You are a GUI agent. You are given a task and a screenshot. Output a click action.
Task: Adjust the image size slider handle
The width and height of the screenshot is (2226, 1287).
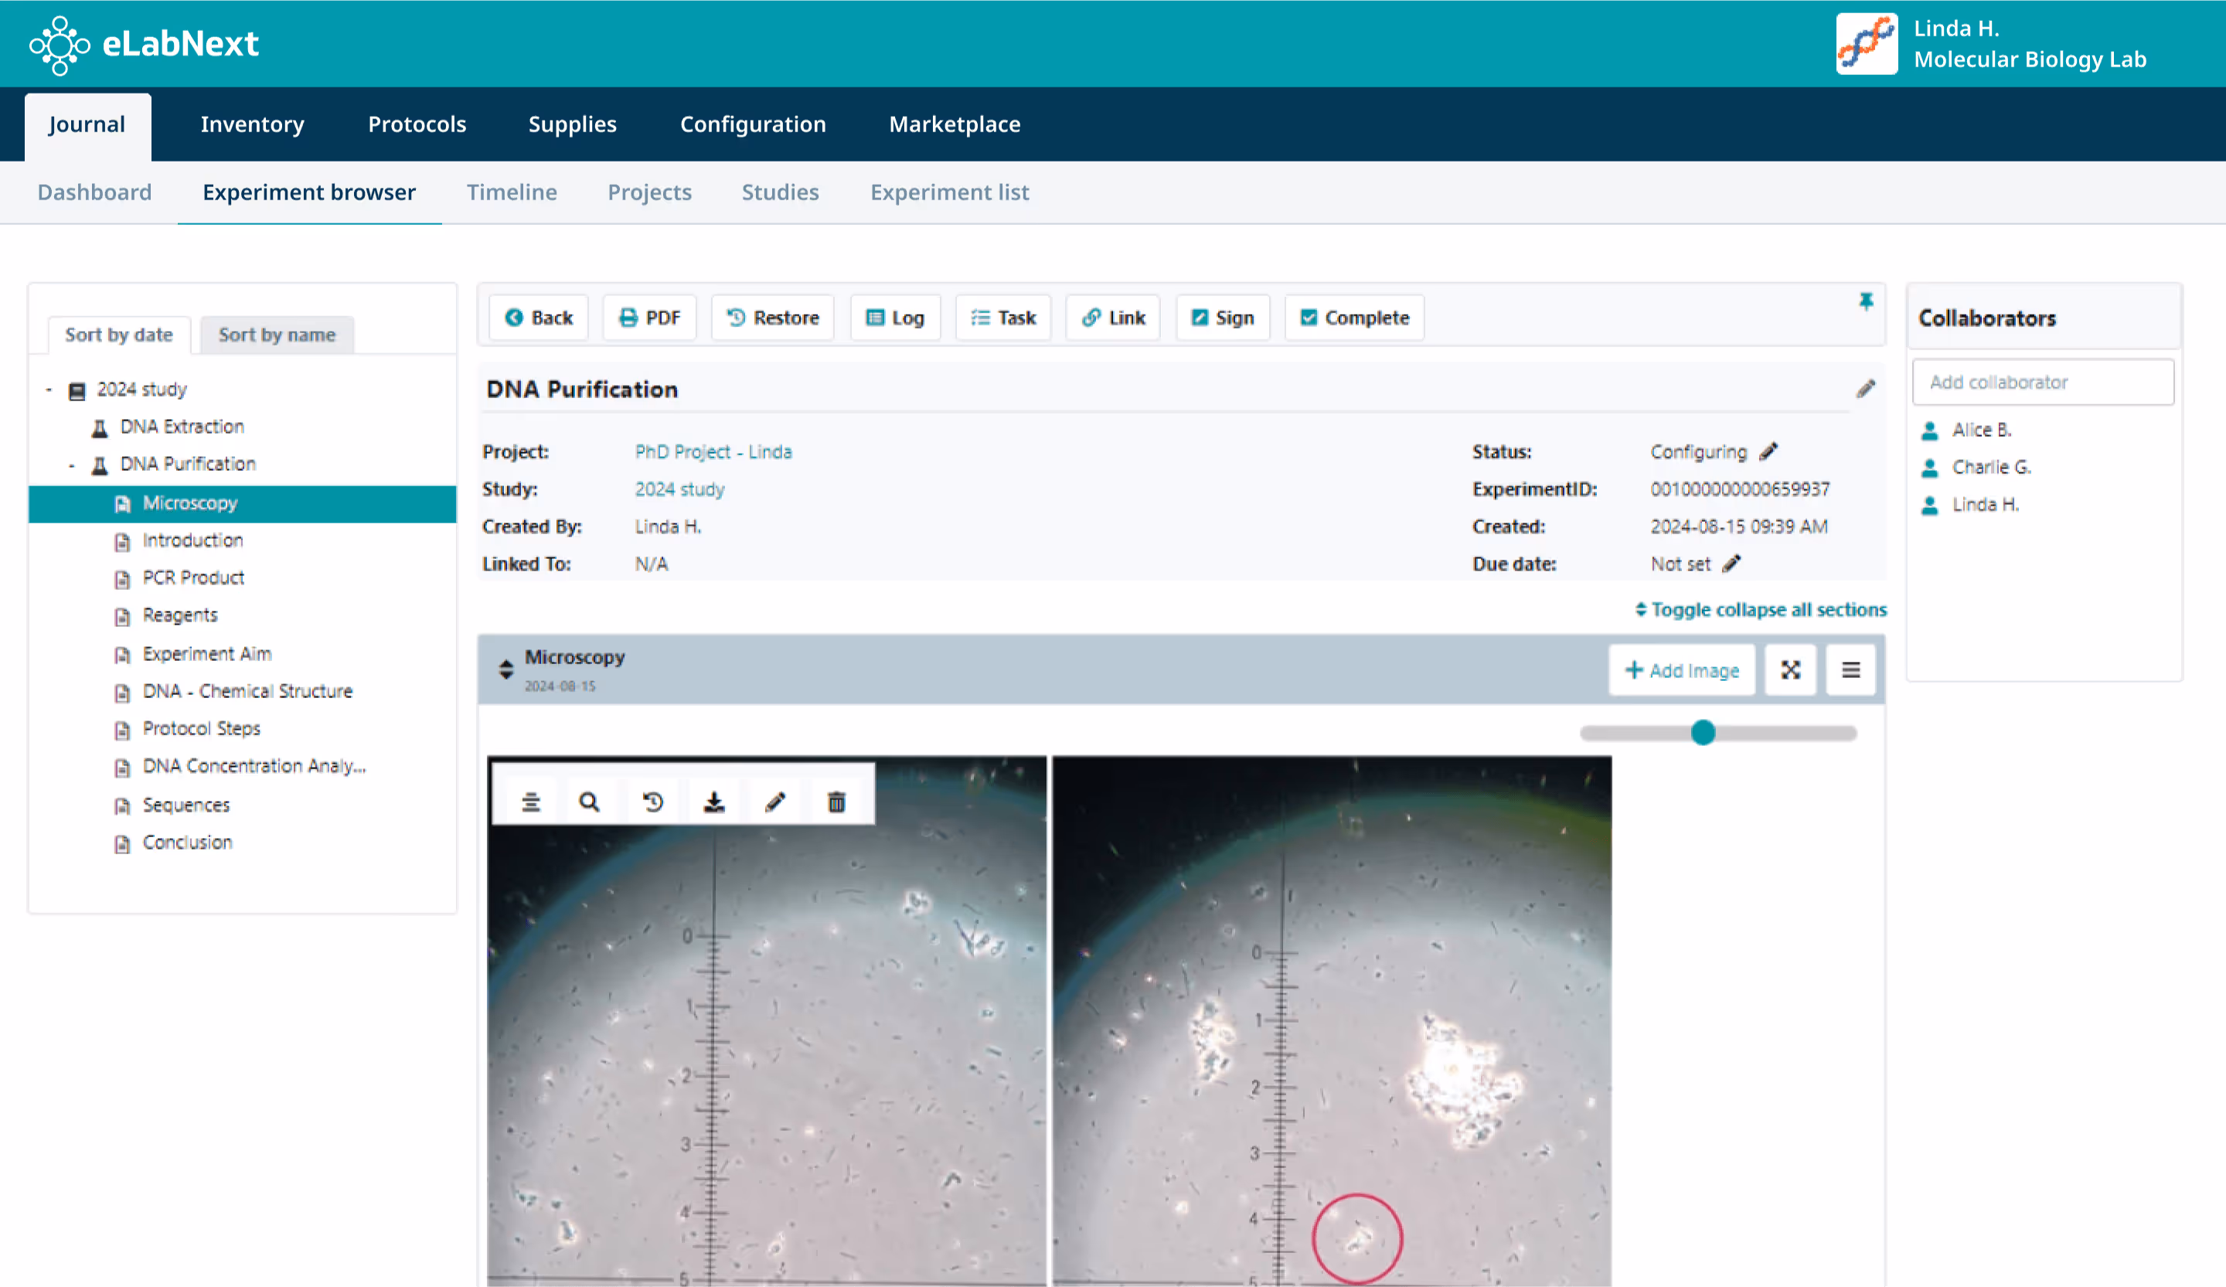[x=1703, y=732]
